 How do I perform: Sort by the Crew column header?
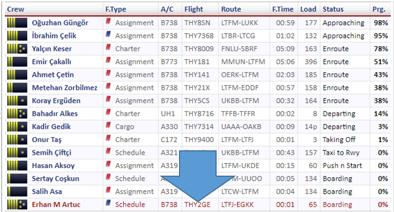[15, 9]
